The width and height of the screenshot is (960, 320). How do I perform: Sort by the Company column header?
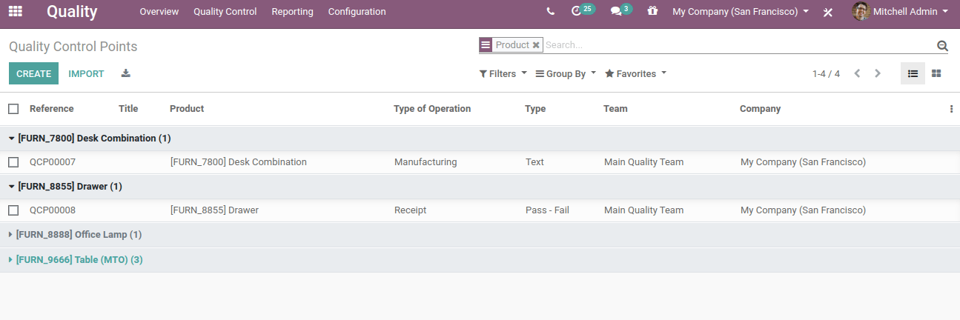coord(760,109)
